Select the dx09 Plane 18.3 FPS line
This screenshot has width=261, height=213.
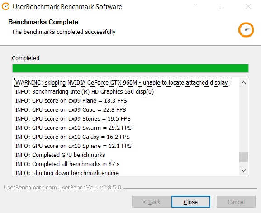pyautogui.click(x=71, y=101)
